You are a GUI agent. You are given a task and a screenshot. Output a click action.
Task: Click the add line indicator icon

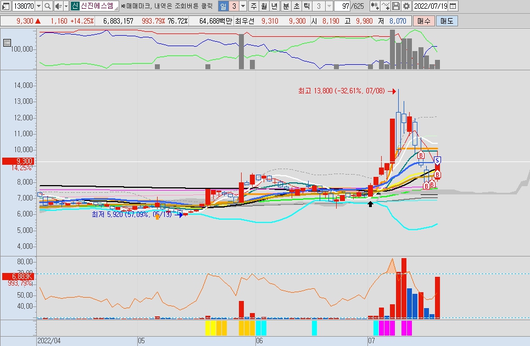(386, 6)
